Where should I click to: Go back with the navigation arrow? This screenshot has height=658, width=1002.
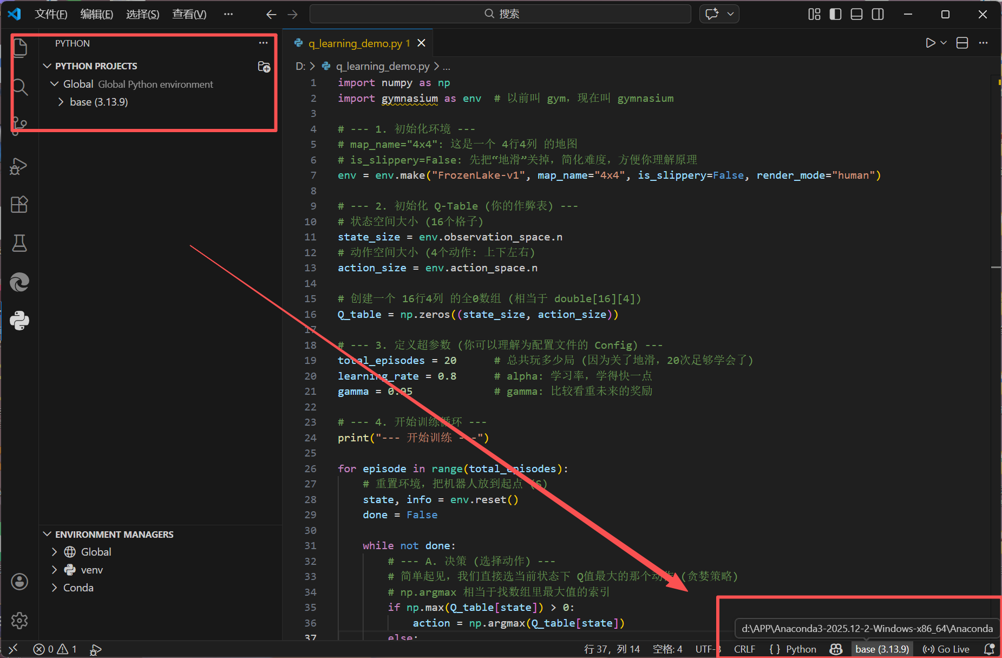click(271, 14)
